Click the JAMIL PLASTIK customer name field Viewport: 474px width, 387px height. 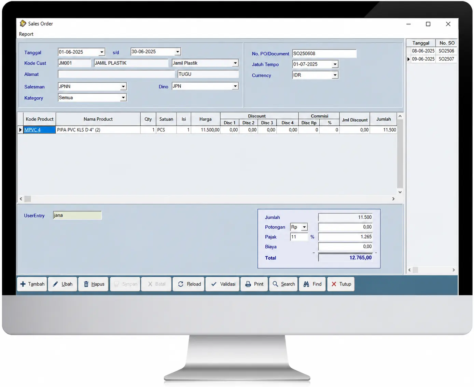click(x=131, y=63)
